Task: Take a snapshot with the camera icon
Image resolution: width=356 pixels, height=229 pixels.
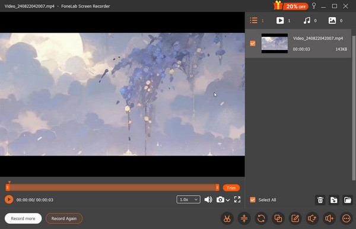Action: 220,199
